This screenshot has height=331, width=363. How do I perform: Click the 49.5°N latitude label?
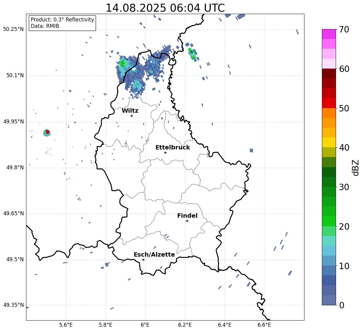tap(15, 259)
